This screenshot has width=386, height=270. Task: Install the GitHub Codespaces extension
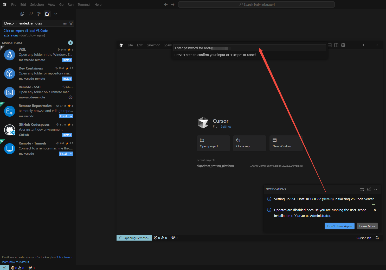pyautogui.click(x=67, y=135)
